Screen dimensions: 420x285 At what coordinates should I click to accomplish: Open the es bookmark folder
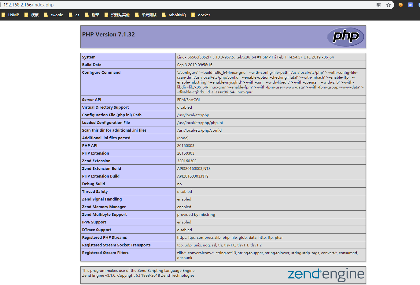(x=74, y=15)
